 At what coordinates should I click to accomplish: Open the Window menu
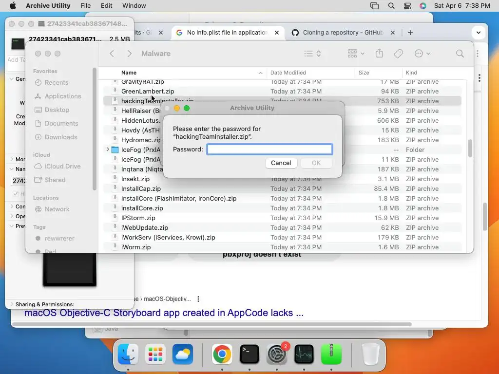134,5
